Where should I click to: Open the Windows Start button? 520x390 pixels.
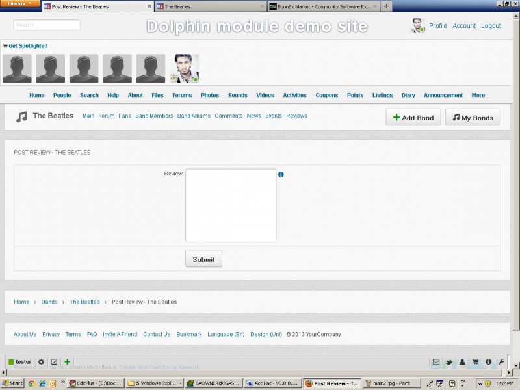12,383
